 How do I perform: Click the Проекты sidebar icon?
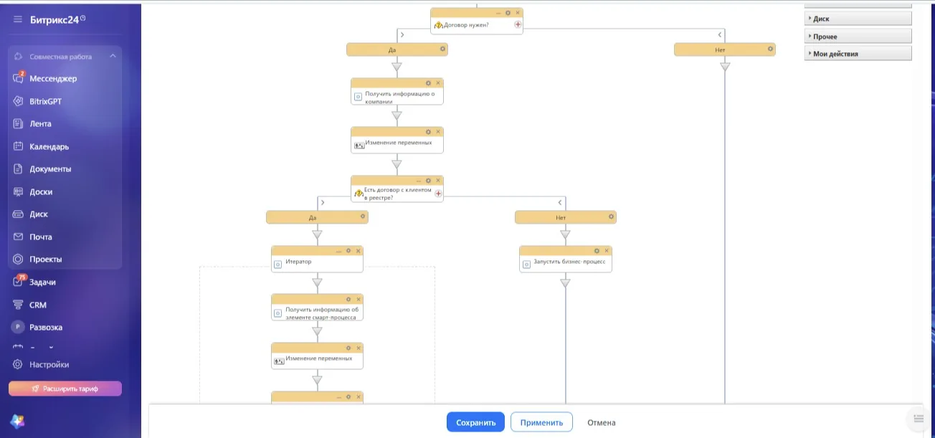coord(19,259)
